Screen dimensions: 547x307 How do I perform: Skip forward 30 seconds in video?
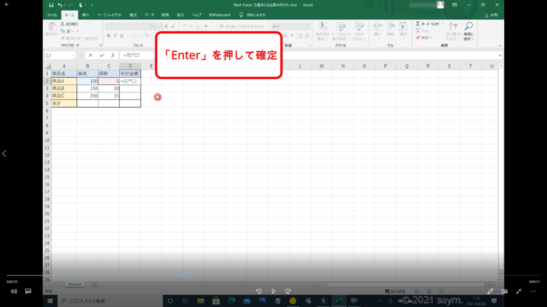pyautogui.click(x=287, y=292)
